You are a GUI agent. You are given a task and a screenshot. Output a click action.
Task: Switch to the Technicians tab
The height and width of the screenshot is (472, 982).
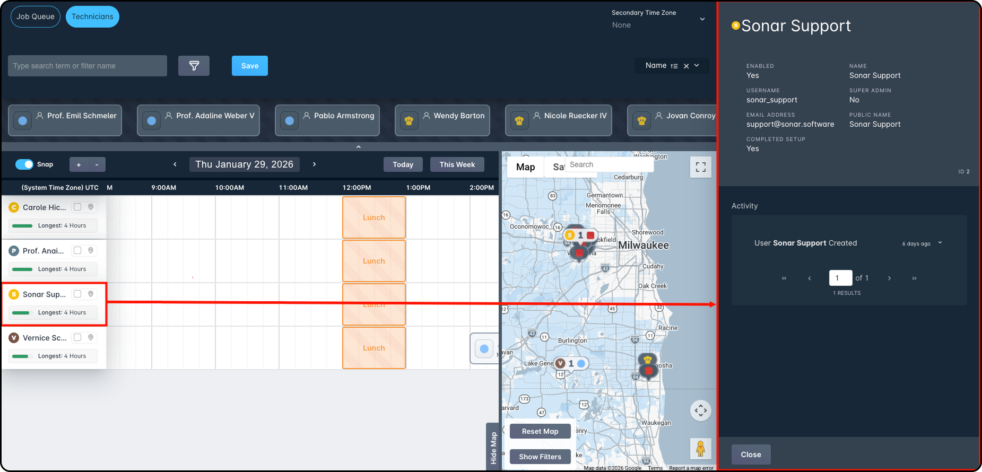pos(92,16)
